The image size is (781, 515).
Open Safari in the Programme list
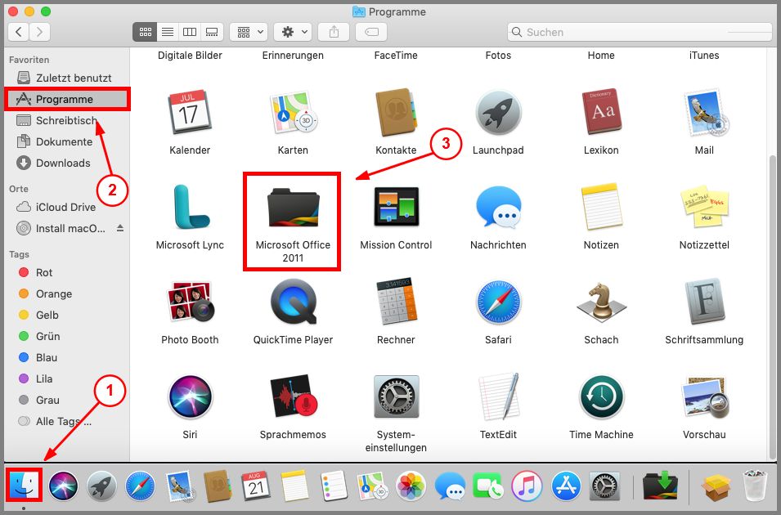(498, 302)
